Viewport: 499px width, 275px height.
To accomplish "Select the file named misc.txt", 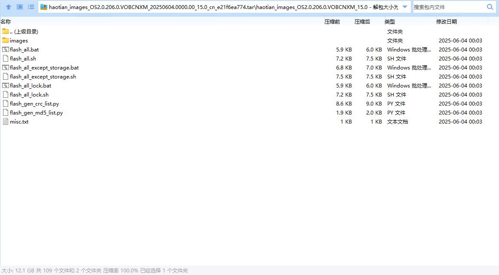I will click(19, 121).
